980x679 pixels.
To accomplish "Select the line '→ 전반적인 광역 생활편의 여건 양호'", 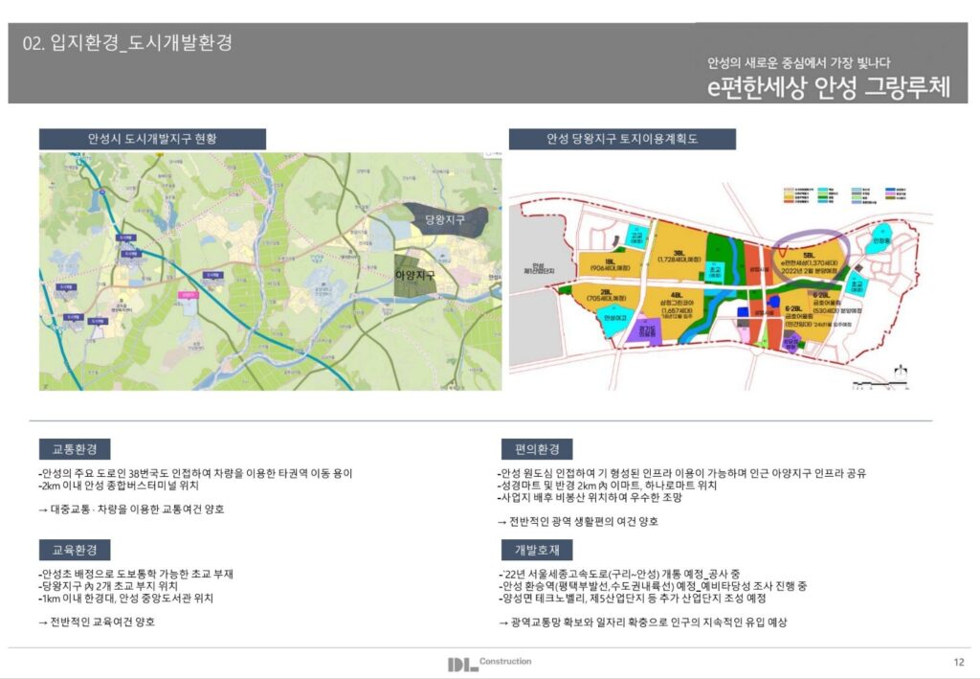I will tap(578, 521).
